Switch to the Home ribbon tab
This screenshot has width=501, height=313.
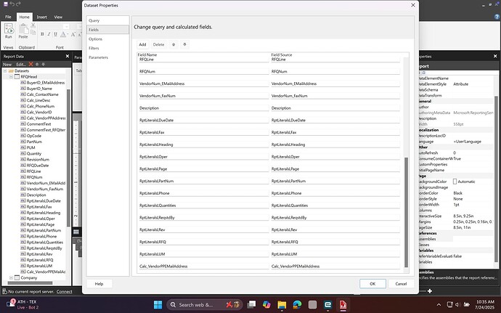click(24, 17)
